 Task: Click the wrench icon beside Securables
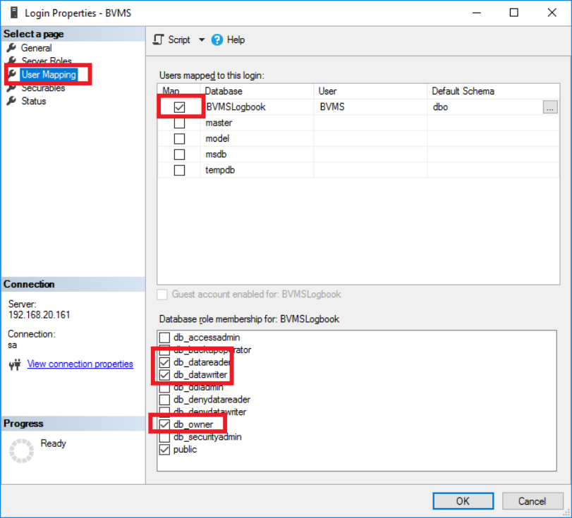click(11, 88)
